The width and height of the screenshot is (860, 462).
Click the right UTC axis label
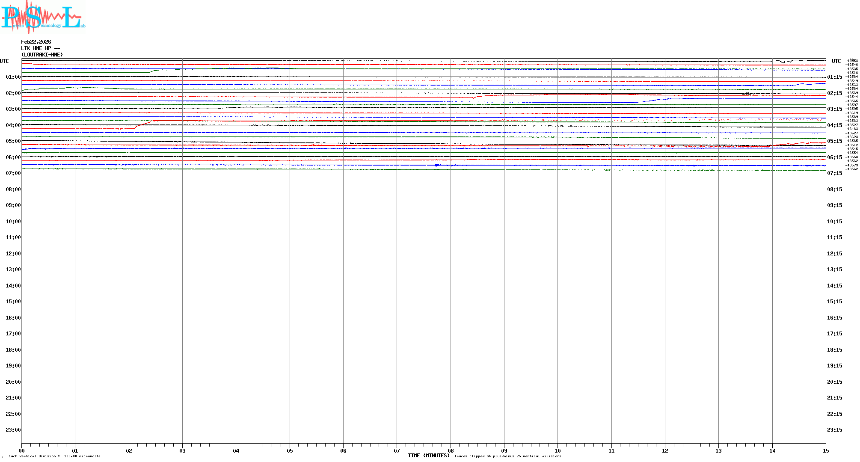836,61
